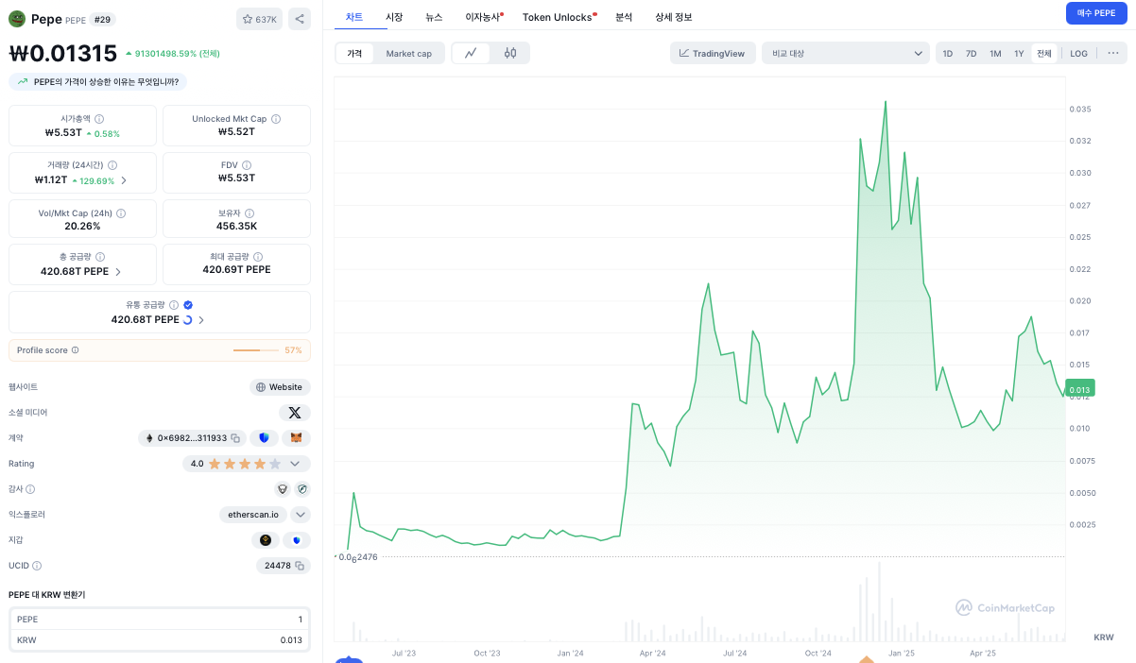Click the info icon next to 유통 공급량
Image resolution: width=1136 pixels, height=663 pixels.
coord(174,305)
